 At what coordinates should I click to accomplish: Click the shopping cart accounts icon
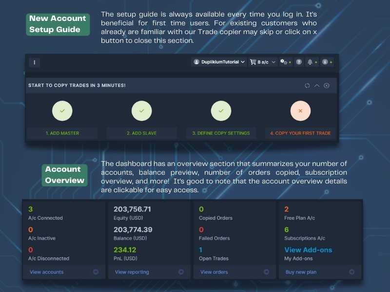253,62
